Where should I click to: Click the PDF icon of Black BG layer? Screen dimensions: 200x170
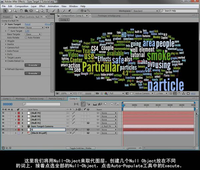coord(29,133)
